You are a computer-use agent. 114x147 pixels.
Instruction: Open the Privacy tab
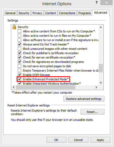pos(37,13)
